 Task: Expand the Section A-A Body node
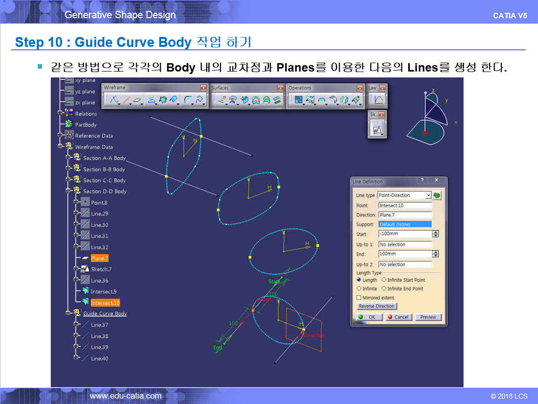[68, 158]
